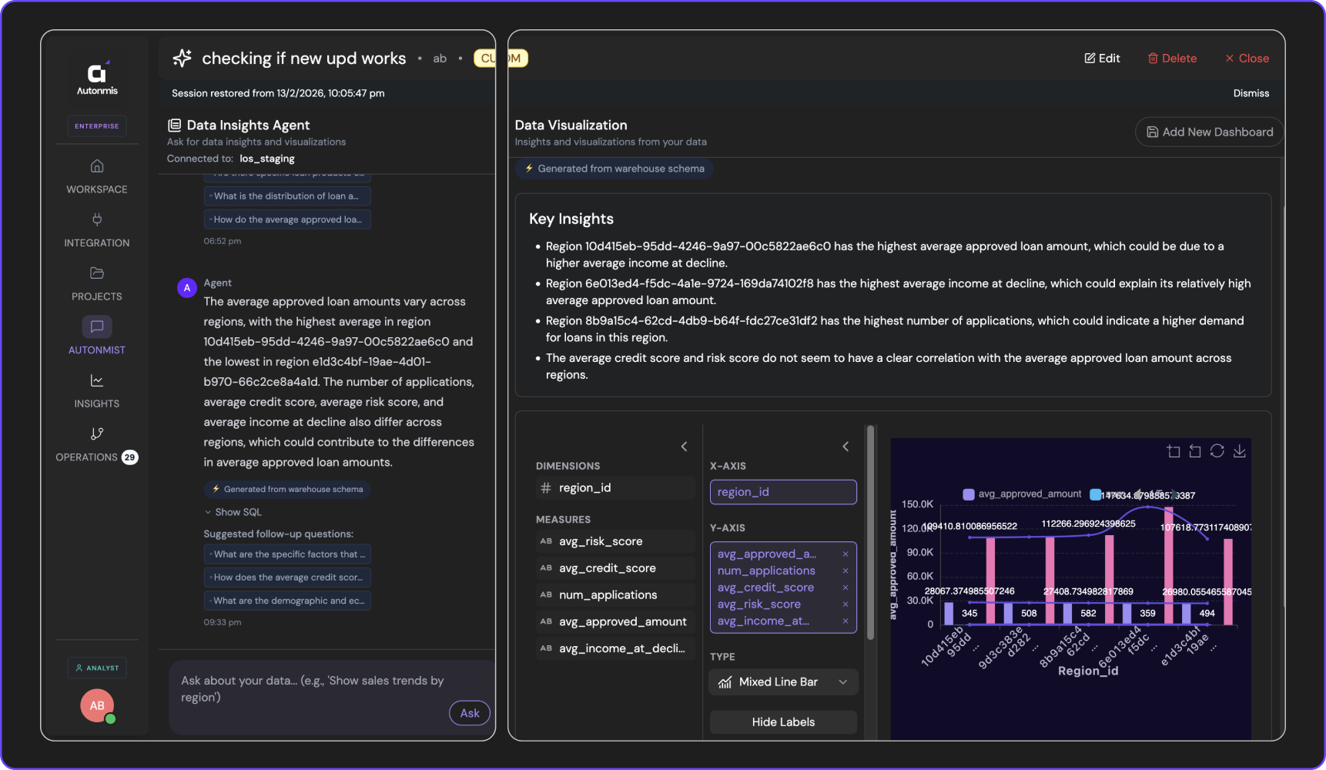The height and width of the screenshot is (770, 1326).
Task: Click the chart zoom reset icon
Action: 1195,451
